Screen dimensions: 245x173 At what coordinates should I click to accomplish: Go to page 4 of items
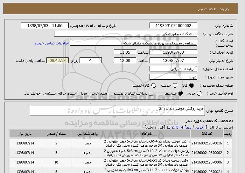pyautogui.click(x=182, y=127)
